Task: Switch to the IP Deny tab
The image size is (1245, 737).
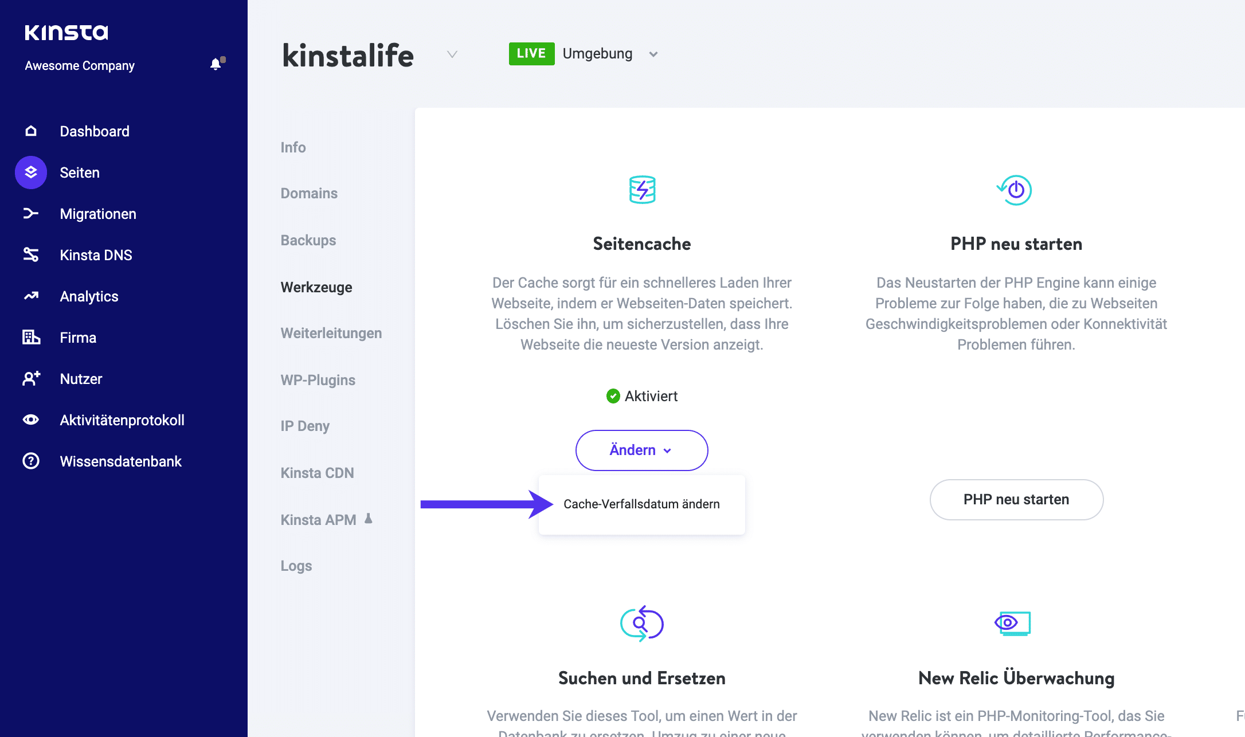Action: (305, 426)
